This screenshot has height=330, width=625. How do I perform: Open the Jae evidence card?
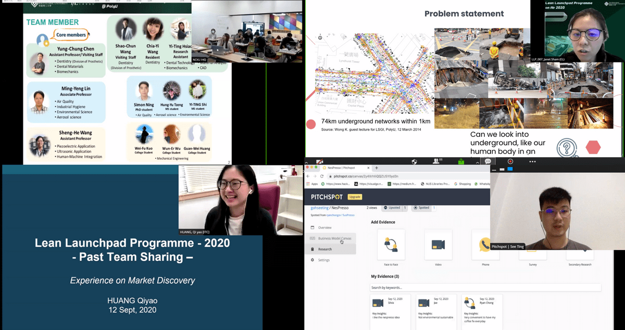tap(436, 311)
